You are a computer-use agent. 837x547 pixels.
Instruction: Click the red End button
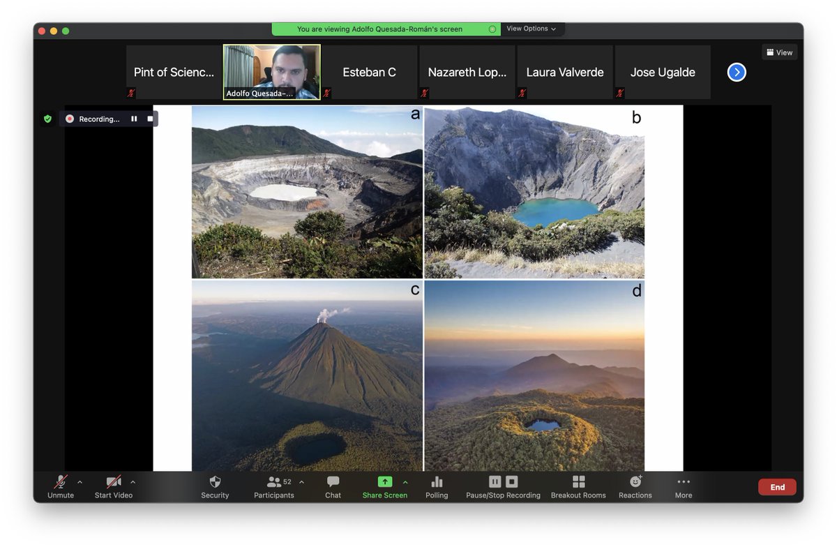777,487
